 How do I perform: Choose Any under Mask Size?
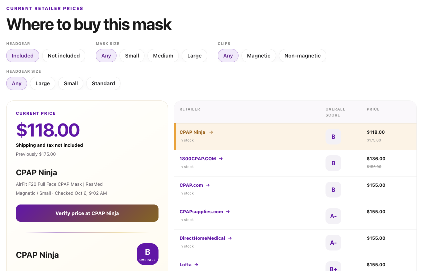pyautogui.click(x=106, y=55)
